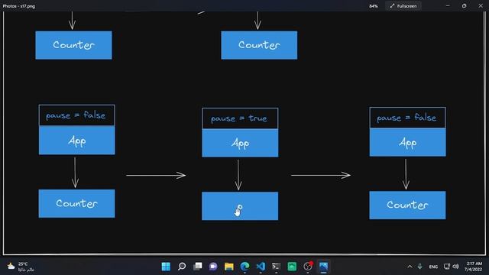Switch to Visual Studio Code in taskbar
The width and height of the screenshot is (489, 275).
(x=261, y=267)
